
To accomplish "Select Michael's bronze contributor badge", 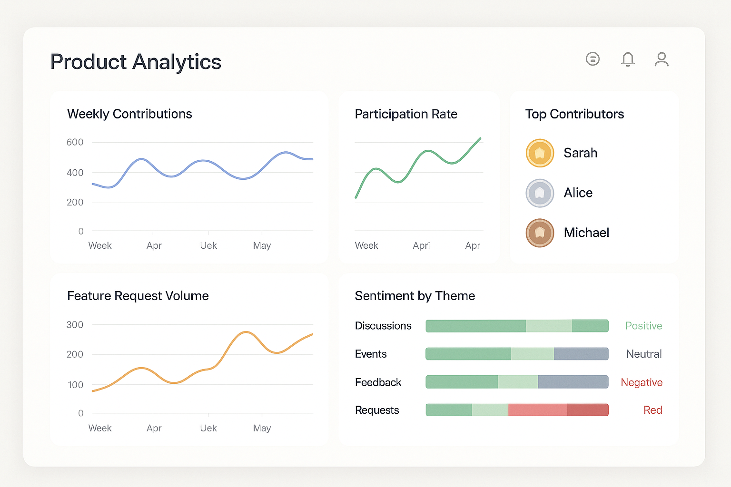I will tap(540, 233).
